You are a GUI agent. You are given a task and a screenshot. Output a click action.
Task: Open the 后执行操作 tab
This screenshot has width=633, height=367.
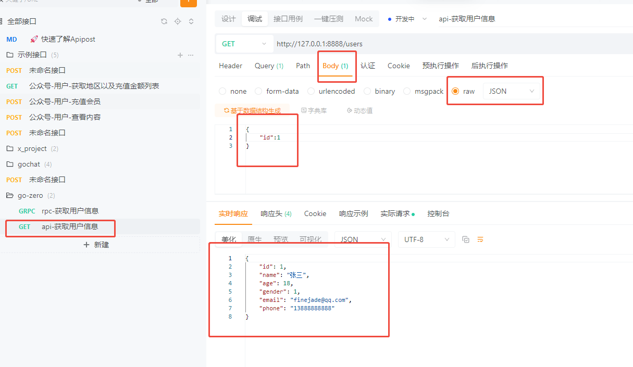coord(490,66)
